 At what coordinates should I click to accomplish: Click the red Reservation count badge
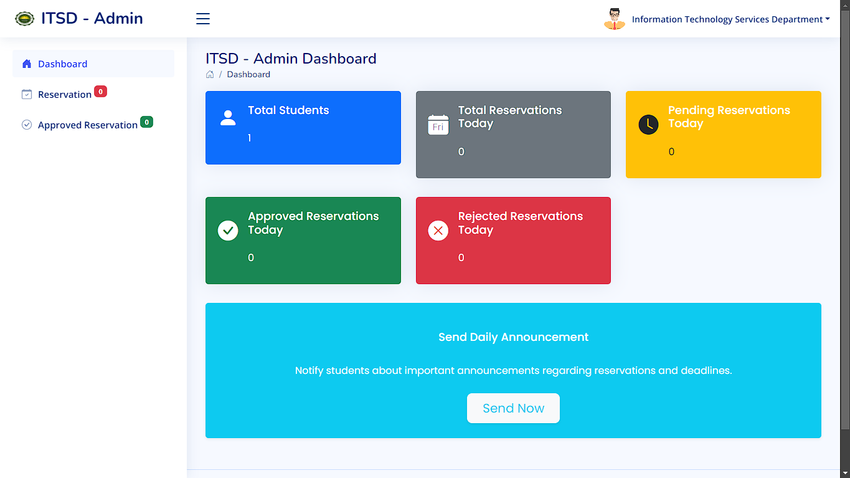100,92
